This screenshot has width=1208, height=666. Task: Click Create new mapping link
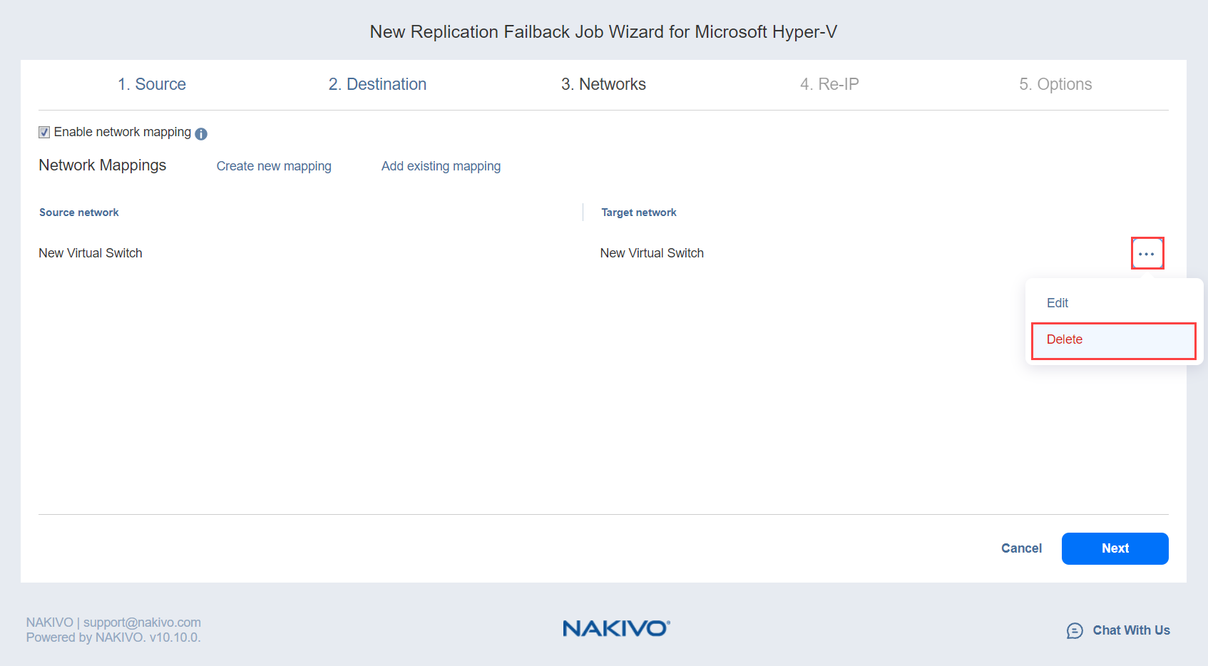(x=274, y=166)
